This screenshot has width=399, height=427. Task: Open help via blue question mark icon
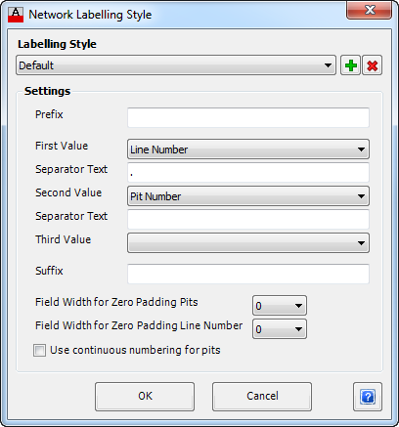(368, 397)
